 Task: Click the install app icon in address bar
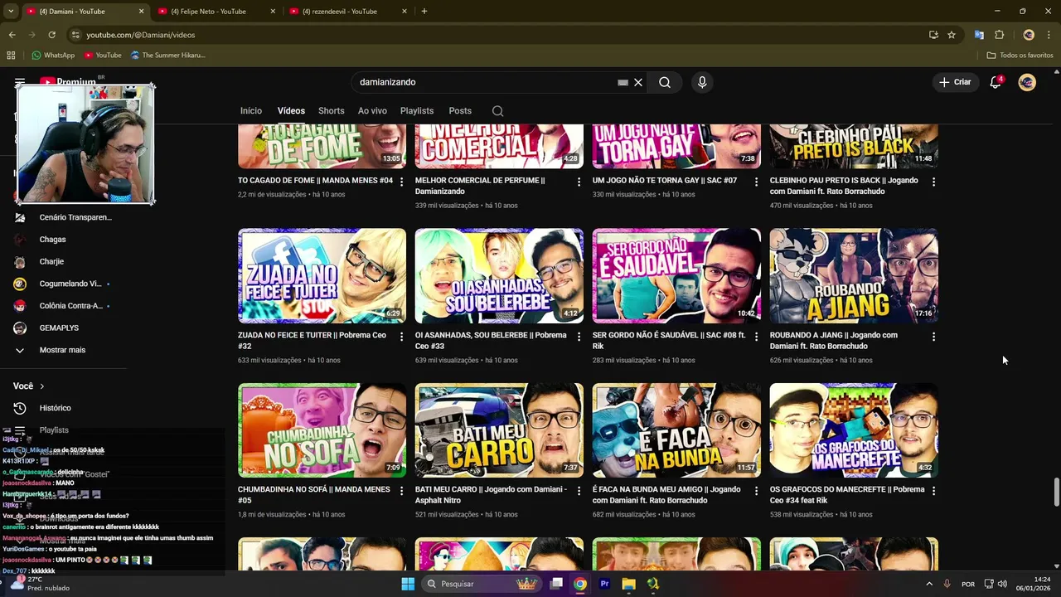pyautogui.click(x=933, y=35)
